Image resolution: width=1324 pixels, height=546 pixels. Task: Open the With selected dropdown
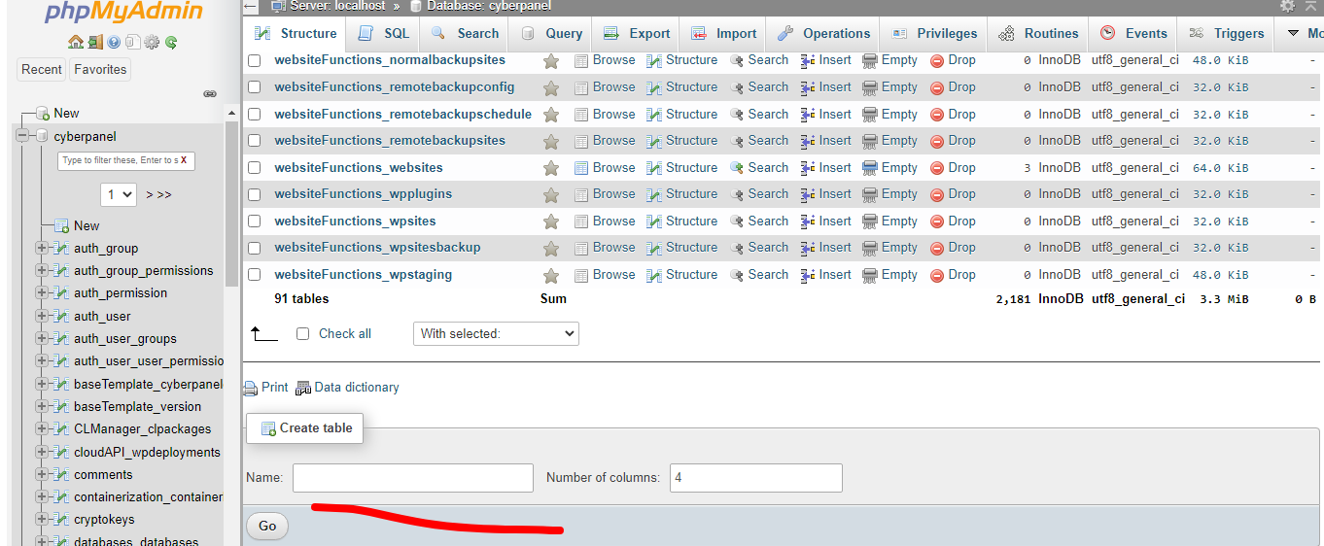pyautogui.click(x=496, y=334)
